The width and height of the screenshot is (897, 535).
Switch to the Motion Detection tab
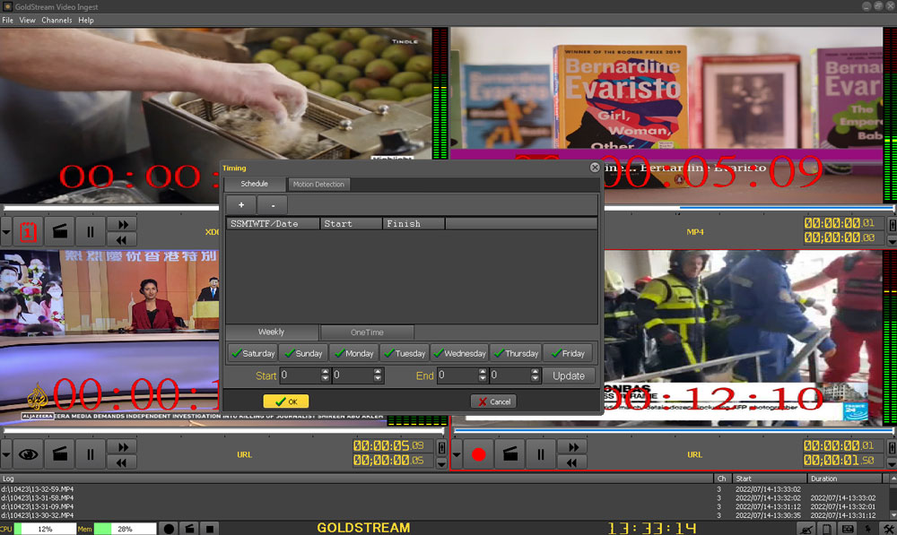coord(318,184)
